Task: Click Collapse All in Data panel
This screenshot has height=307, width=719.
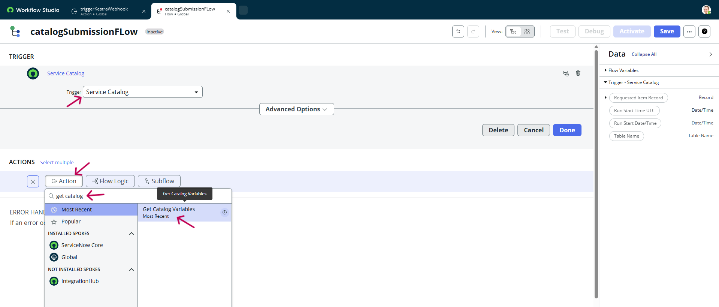Action: coord(644,54)
